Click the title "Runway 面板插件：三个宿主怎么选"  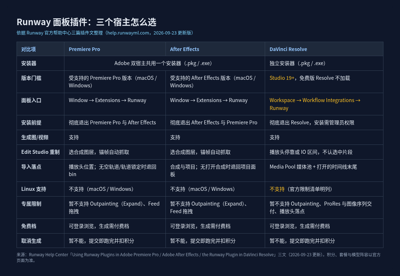pos(86,22)
